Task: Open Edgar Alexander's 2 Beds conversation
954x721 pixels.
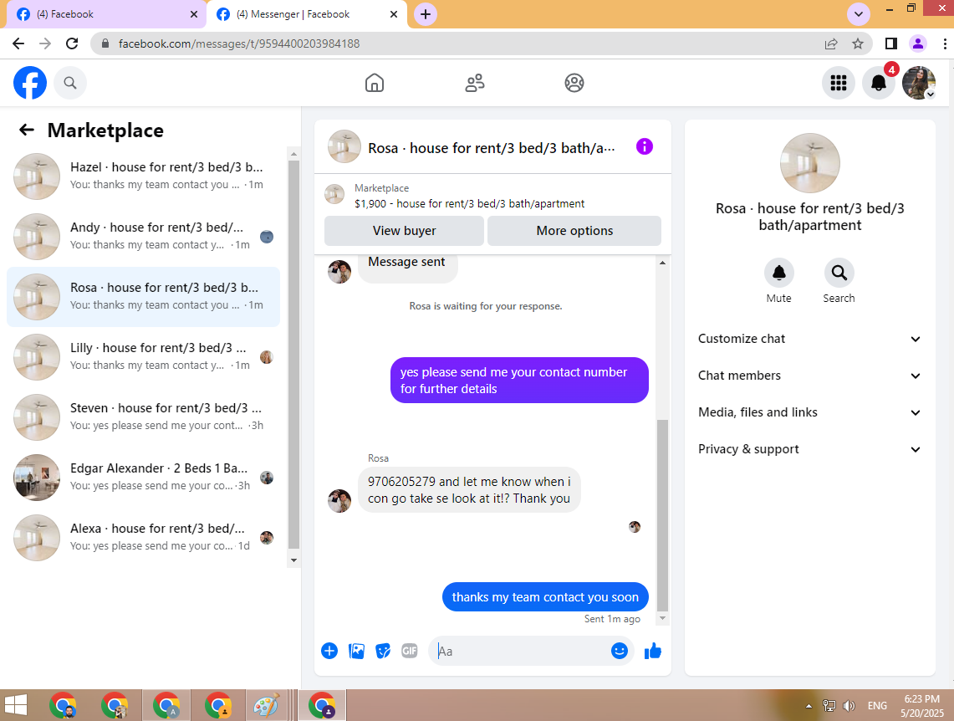Action: point(144,477)
